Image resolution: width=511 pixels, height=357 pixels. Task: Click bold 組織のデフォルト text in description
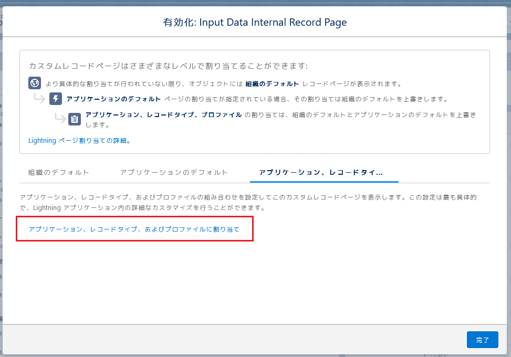coord(272,83)
